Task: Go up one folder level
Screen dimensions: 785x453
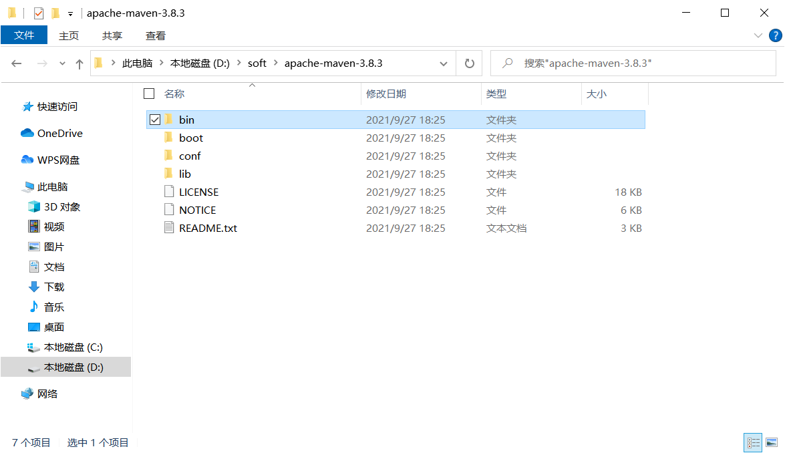Action: click(x=79, y=63)
